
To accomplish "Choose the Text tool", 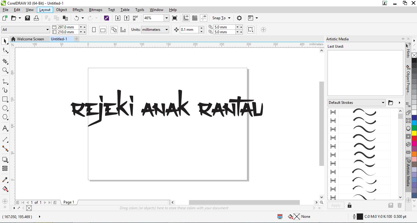I will tap(5, 128).
